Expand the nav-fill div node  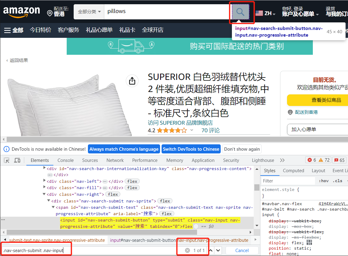44,187
